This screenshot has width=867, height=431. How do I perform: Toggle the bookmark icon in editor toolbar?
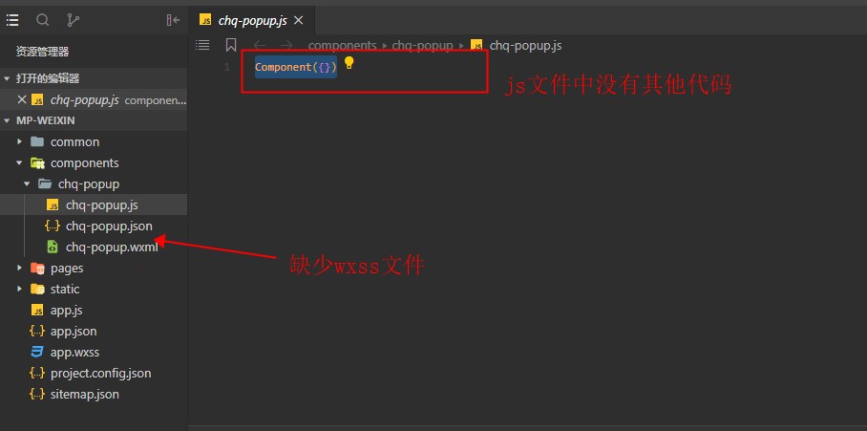(x=231, y=45)
